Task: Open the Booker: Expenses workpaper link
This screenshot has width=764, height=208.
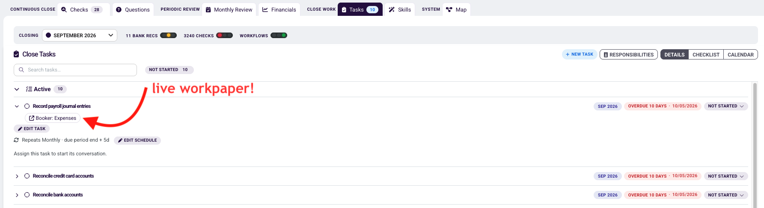Action: point(53,118)
